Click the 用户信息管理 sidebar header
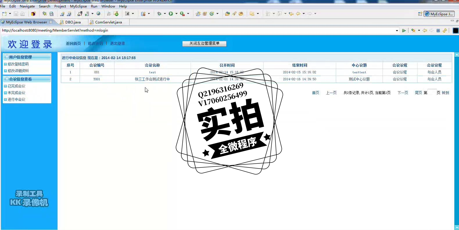The width and height of the screenshot is (459, 230). [x=27, y=57]
